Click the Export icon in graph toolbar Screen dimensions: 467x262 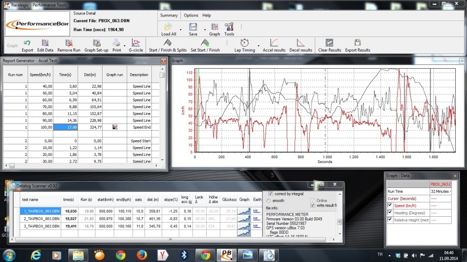[27, 43]
